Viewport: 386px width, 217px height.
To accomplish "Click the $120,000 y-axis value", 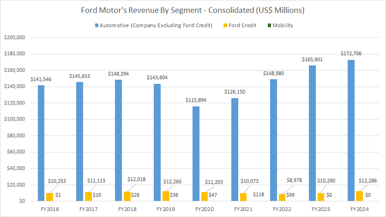I will click(x=14, y=103).
